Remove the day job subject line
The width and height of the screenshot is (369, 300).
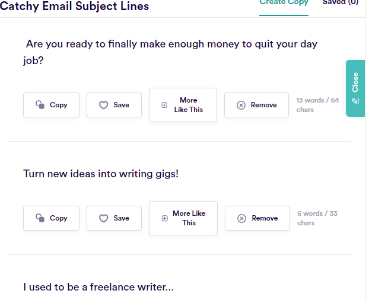pos(256,105)
